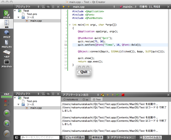Open filter tree menu in top project pane

tap(43, 7)
